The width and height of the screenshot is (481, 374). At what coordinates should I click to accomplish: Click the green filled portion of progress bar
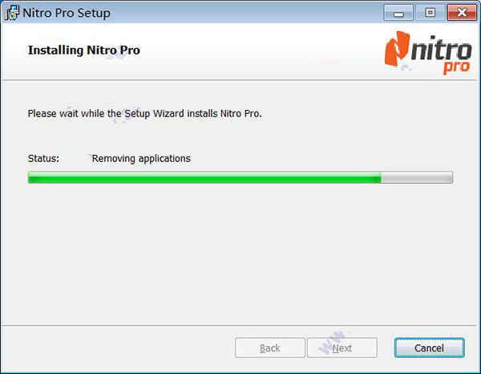point(204,177)
